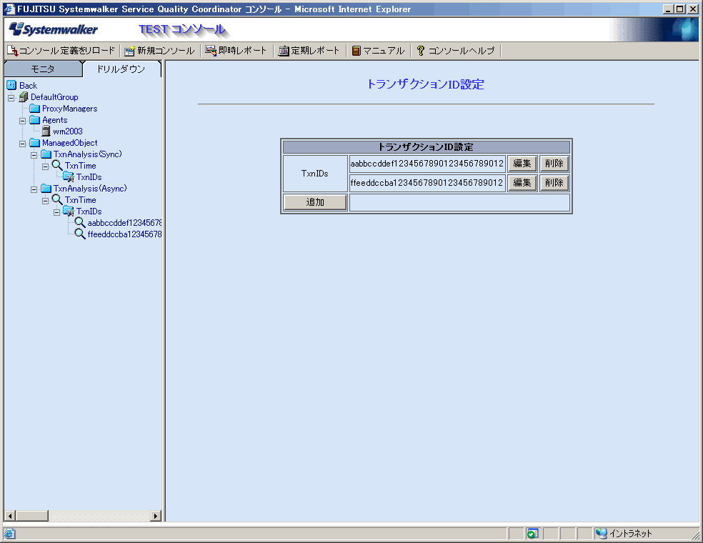Collapse the DefaultGroup tree node
Image resolution: width=703 pixels, height=543 pixels.
(x=11, y=98)
